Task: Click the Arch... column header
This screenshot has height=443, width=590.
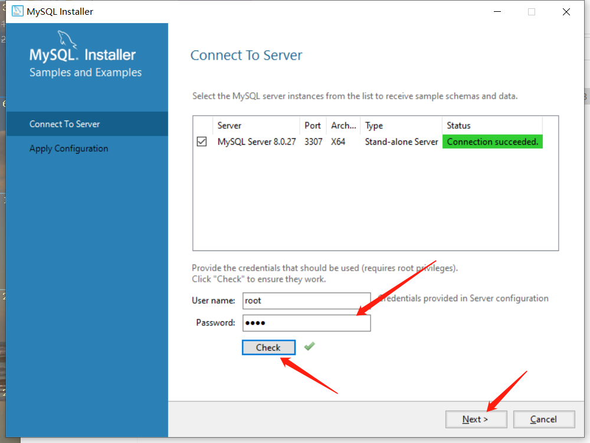Action: (x=343, y=125)
